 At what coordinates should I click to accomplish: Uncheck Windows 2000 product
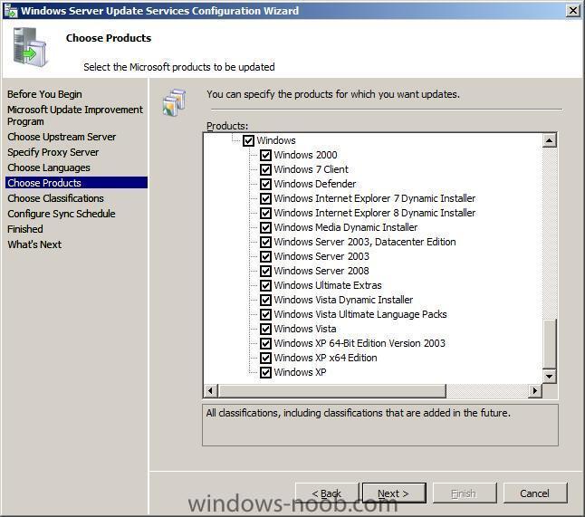(x=265, y=155)
